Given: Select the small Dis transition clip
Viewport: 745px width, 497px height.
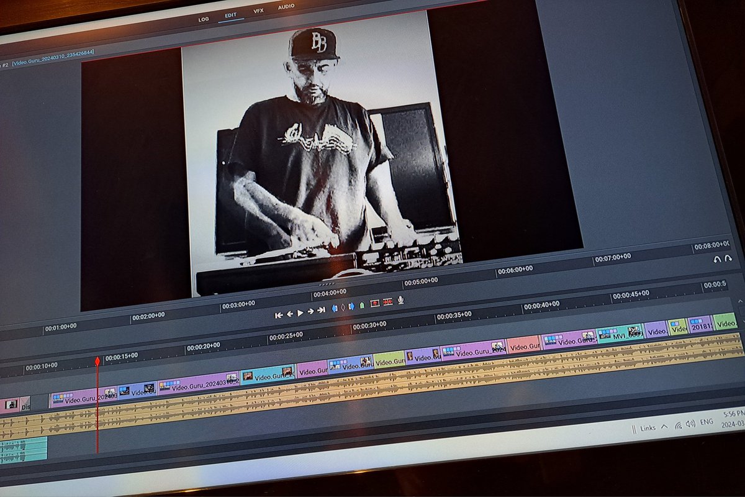Looking at the screenshot, I should click(25, 404).
